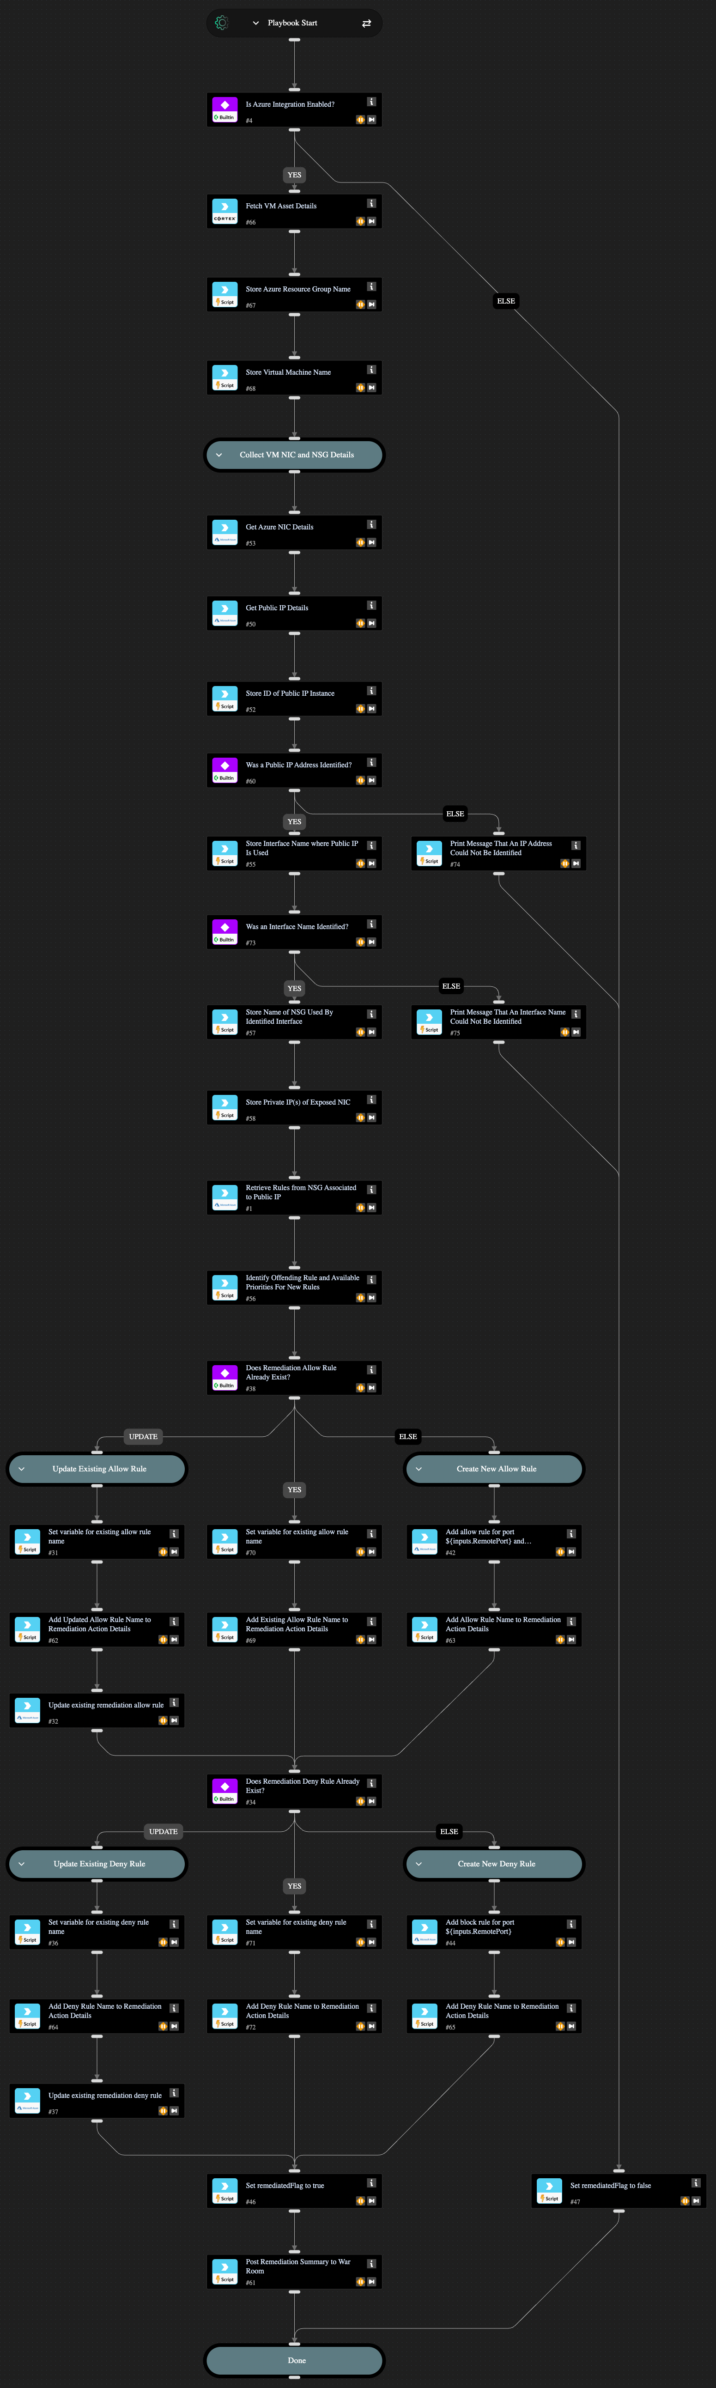Open info for Get Azure NIC Details task
This screenshot has width=716, height=2388.
point(371,525)
